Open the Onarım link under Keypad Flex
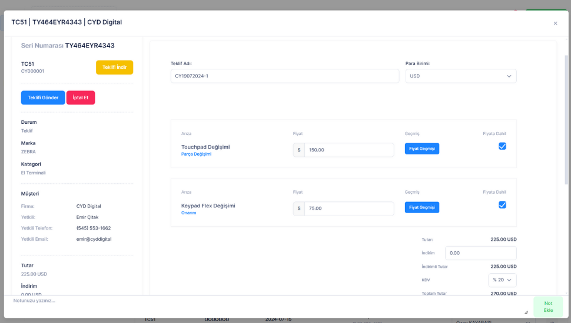 click(x=188, y=213)
